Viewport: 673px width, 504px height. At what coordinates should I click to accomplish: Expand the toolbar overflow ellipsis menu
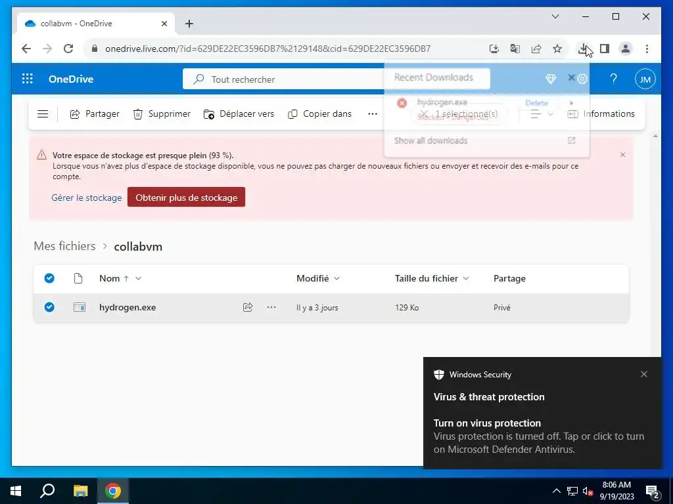click(373, 114)
